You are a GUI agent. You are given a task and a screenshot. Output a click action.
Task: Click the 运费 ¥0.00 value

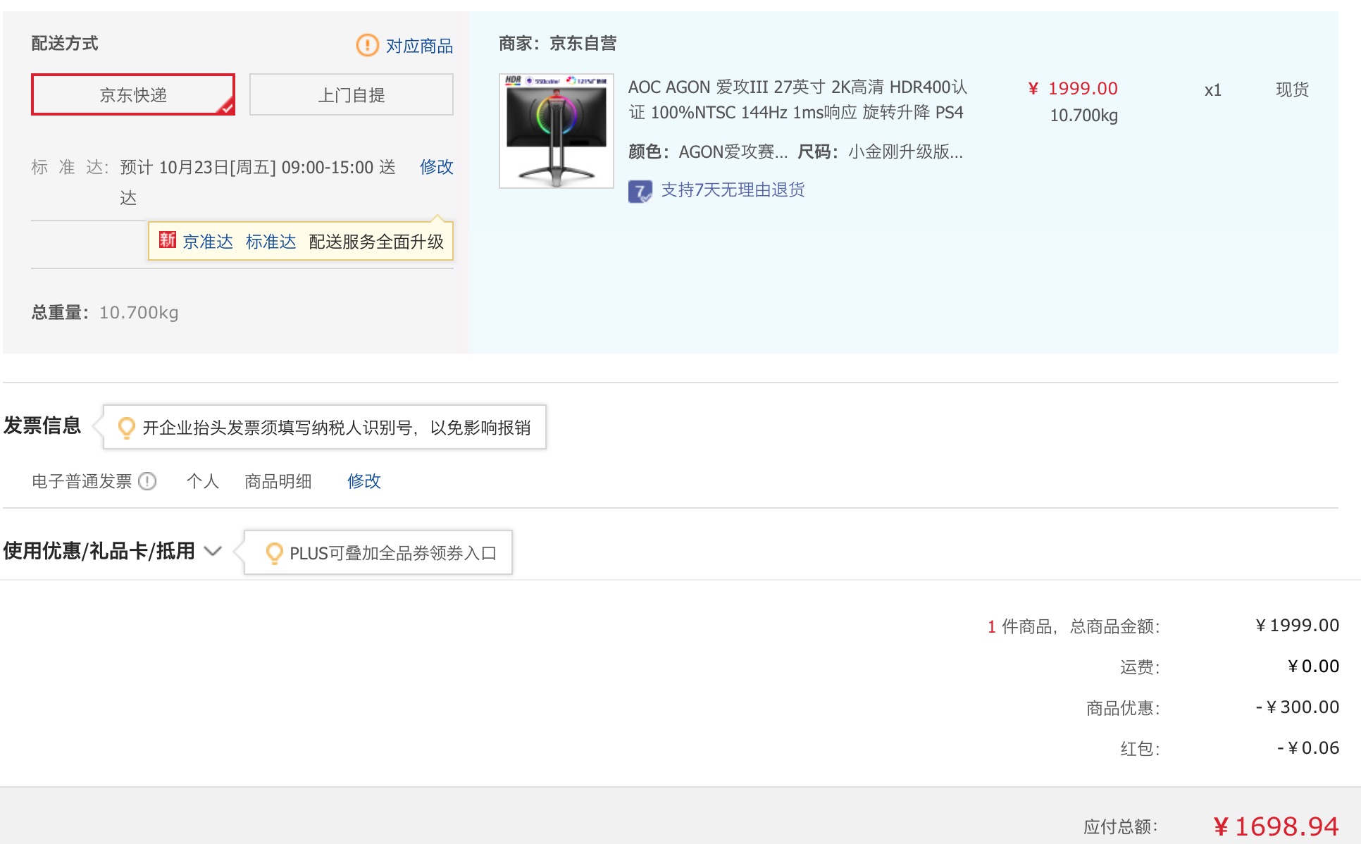pos(1313,666)
